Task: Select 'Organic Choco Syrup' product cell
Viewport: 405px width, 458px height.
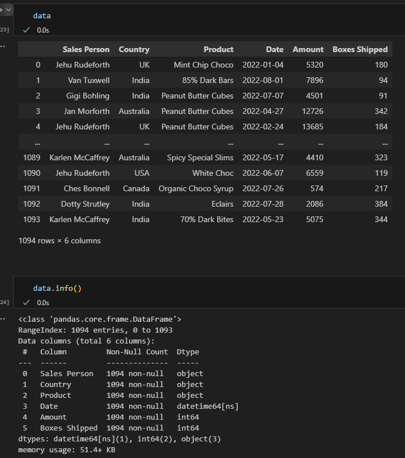Action: click(196, 189)
